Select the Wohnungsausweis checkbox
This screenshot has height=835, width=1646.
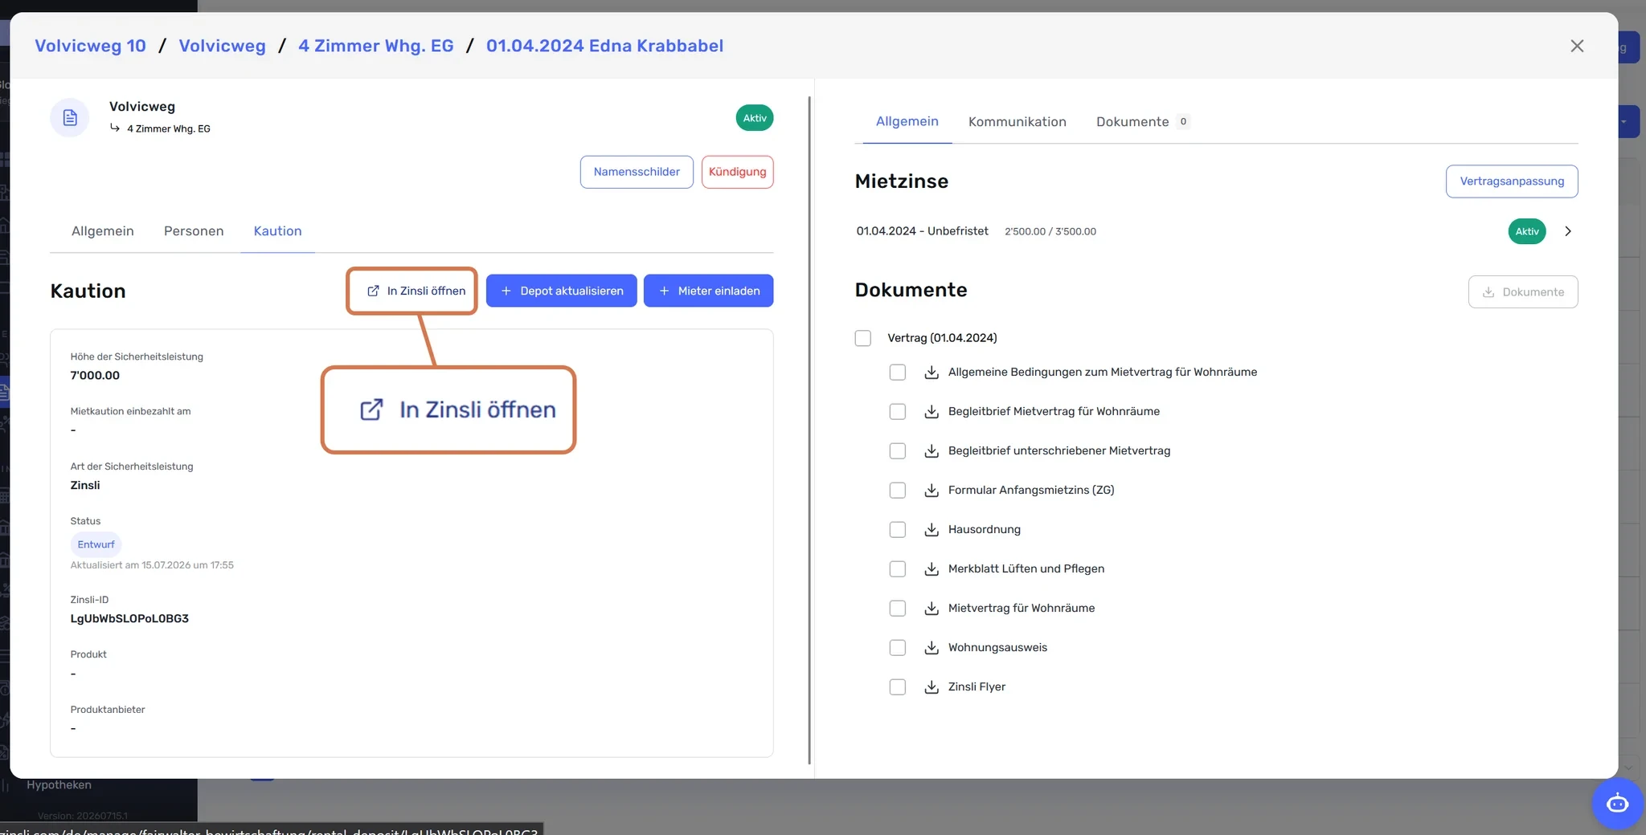pos(898,648)
